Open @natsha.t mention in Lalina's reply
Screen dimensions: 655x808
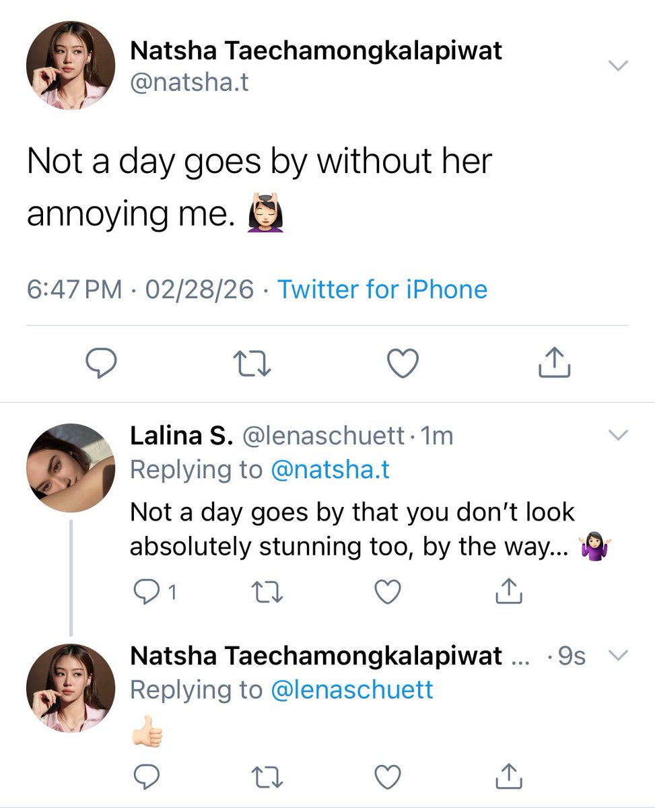(330, 469)
